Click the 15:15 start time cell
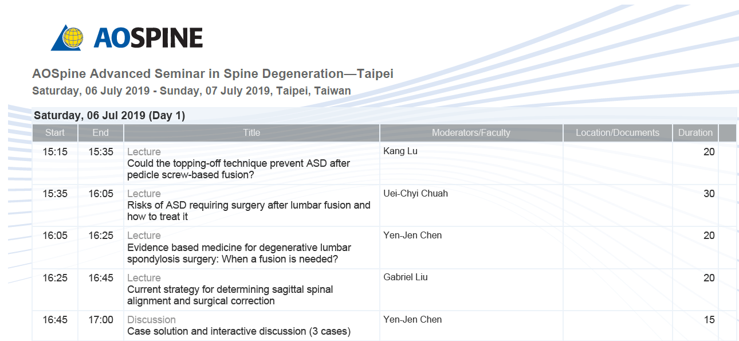Viewport: 739px width, 341px height. tap(55, 152)
